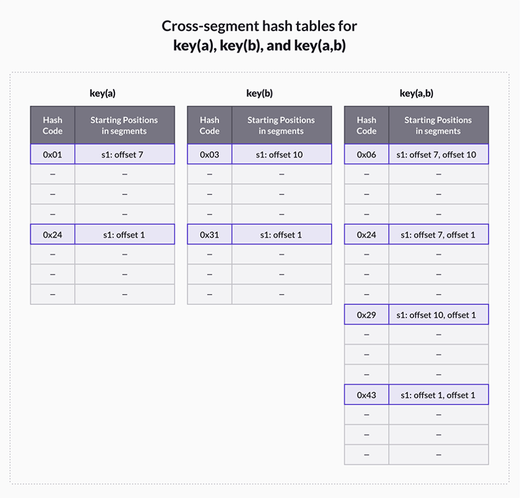Click the 0x43 hash code cell
Image resolution: width=520 pixels, height=498 pixels.
(x=366, y=395)
